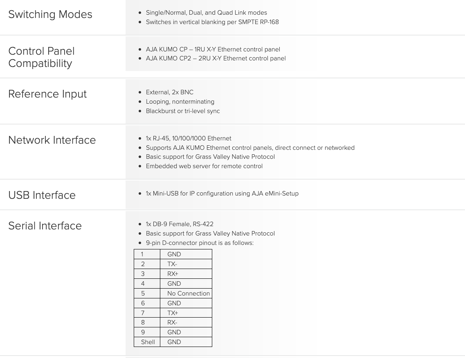
Task: Click the TX- cell for pin 2
Action: [x=186, y=264]
